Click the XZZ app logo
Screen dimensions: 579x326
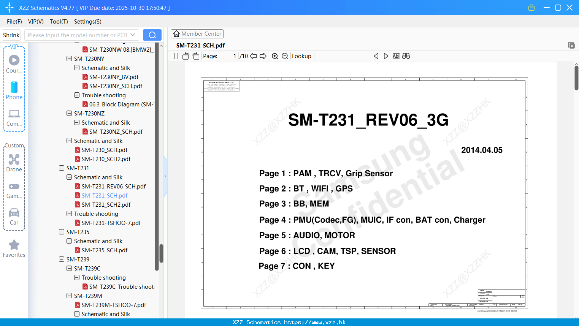(10, 8)
